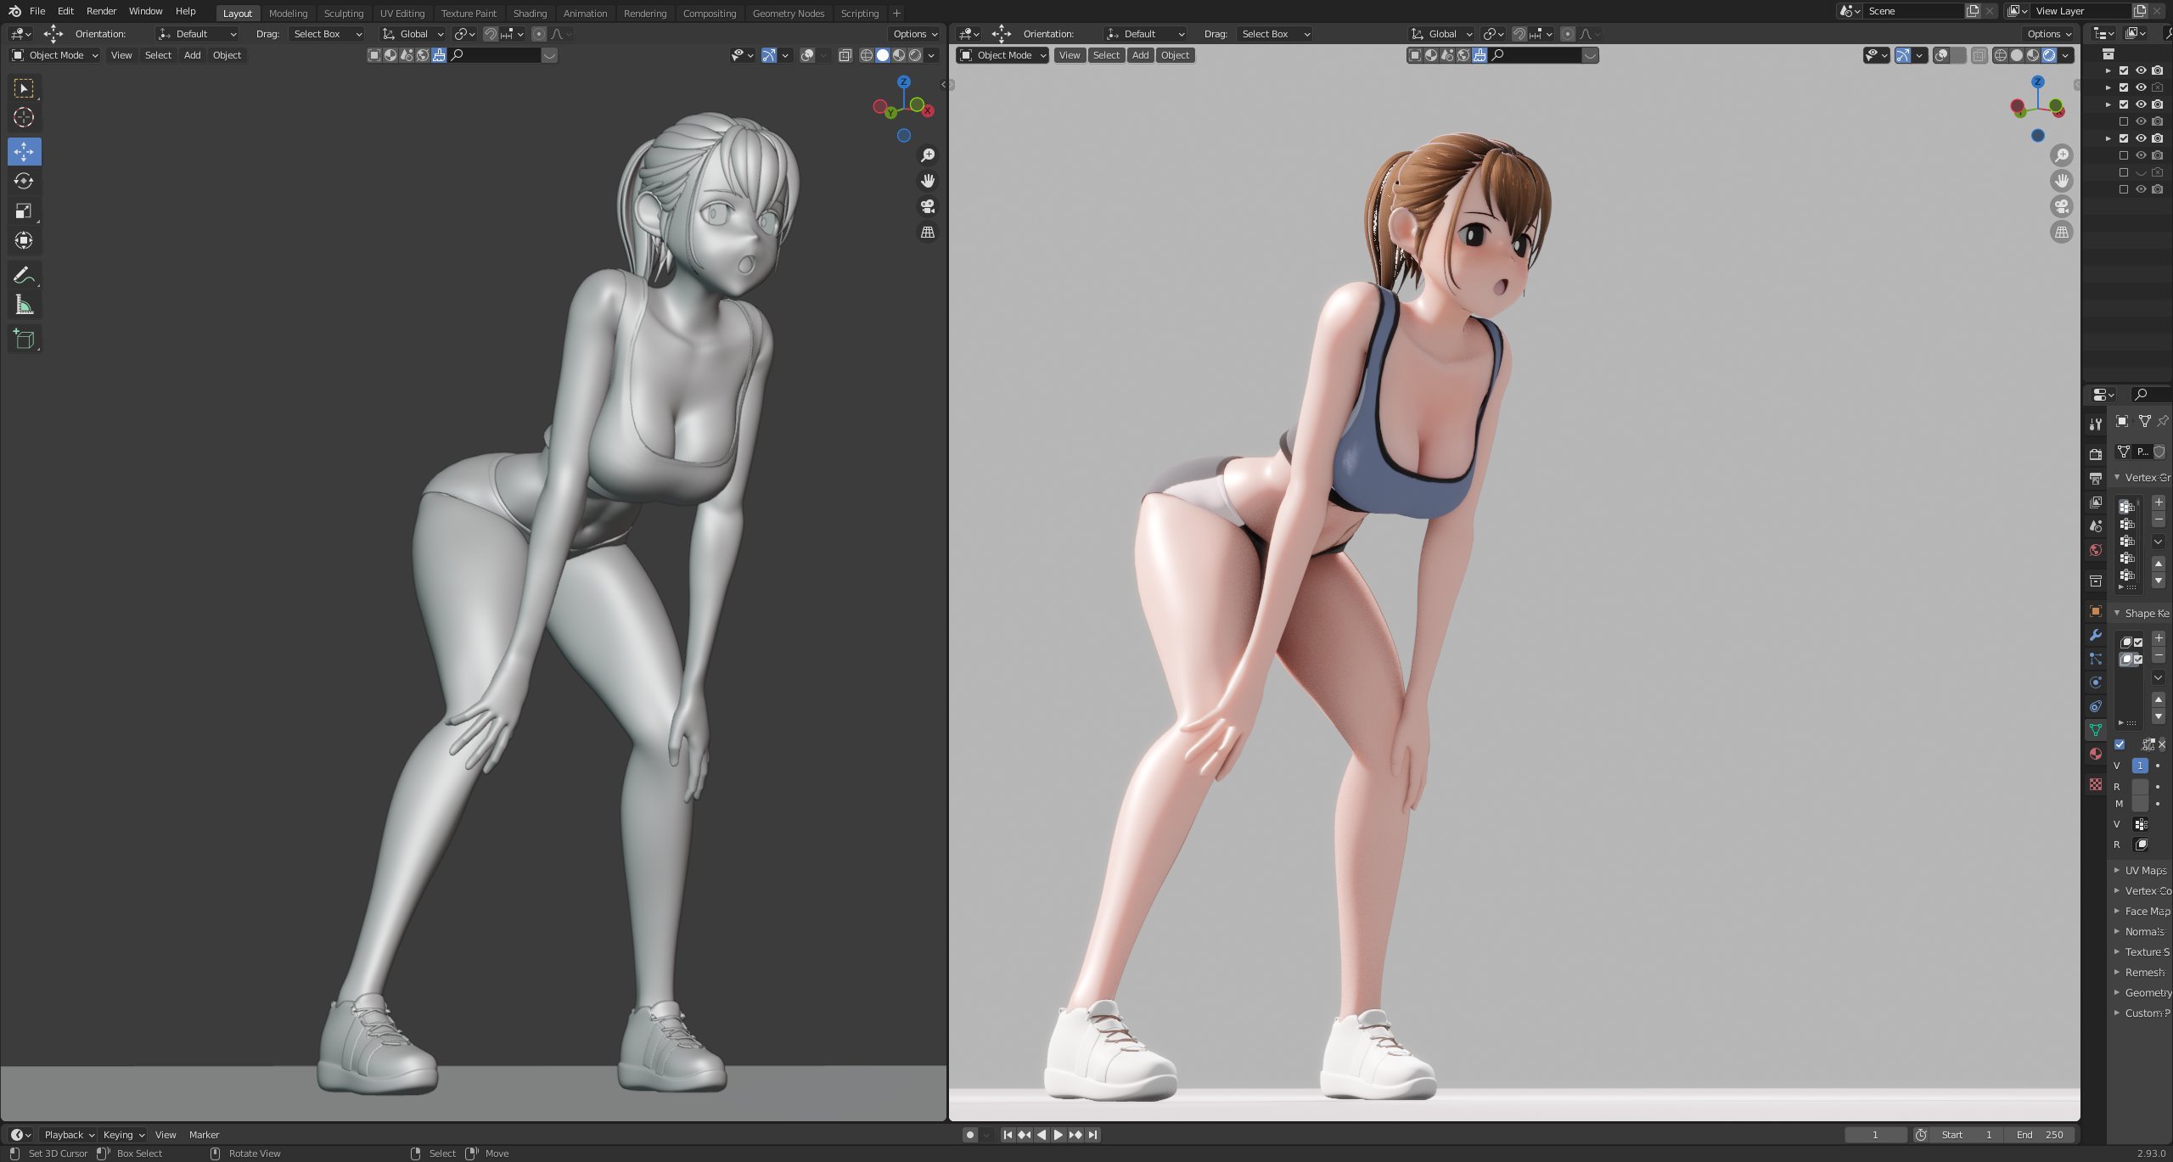Click shape key Value field showing 1
Viewport: 2173px width, 1162px height.
(2140, 766)
